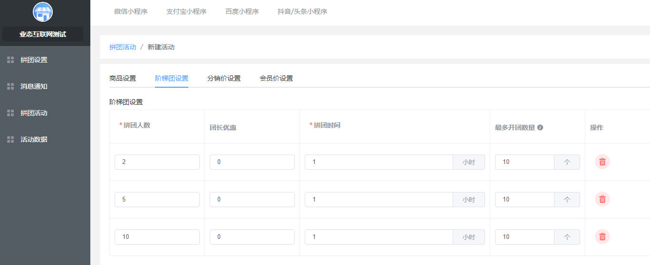The image size is (650, 265).
Task: Focus 最多开团数量 field in first row
Action: coord(524,162)
